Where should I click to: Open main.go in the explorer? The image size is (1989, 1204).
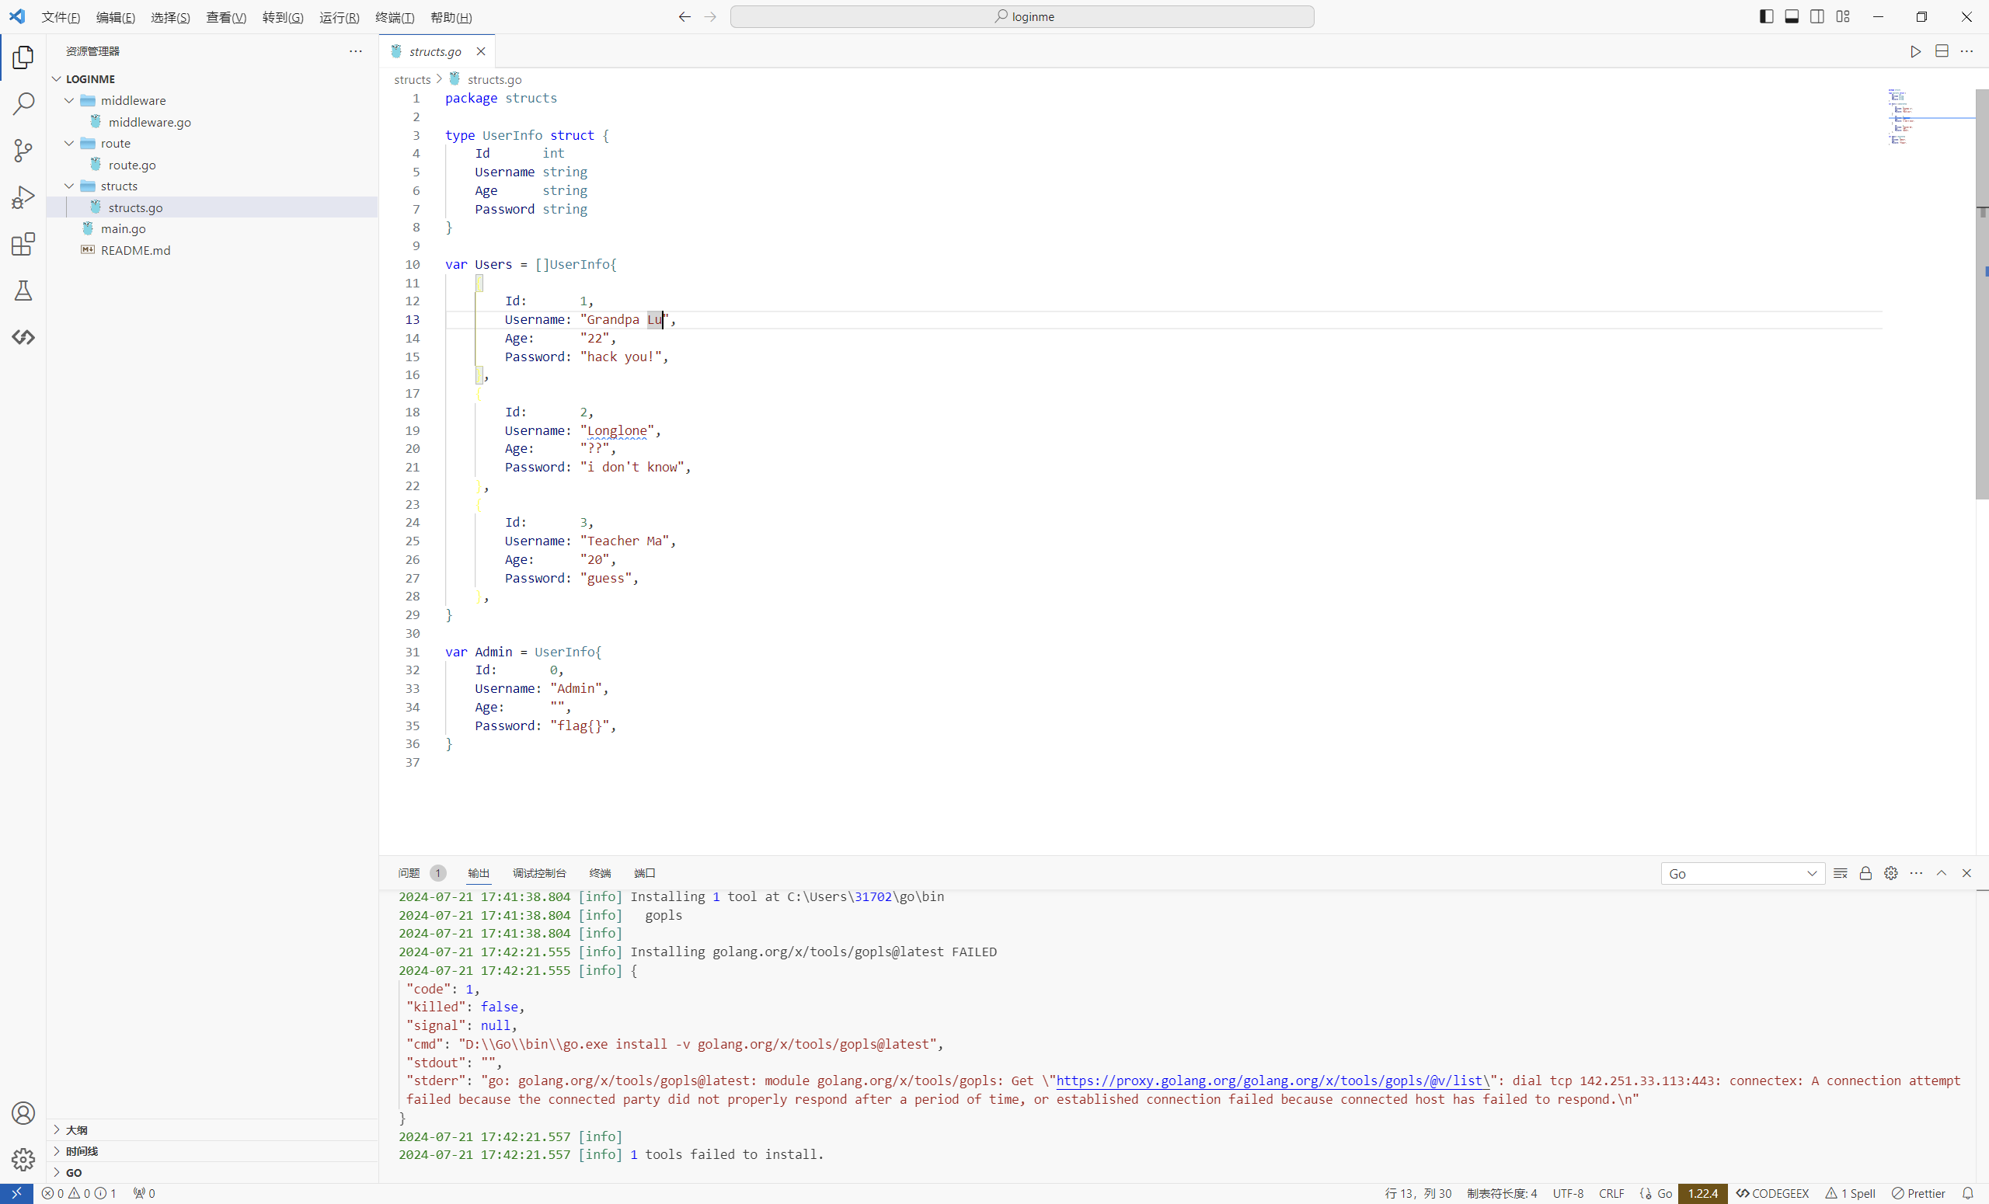[212, 229]
